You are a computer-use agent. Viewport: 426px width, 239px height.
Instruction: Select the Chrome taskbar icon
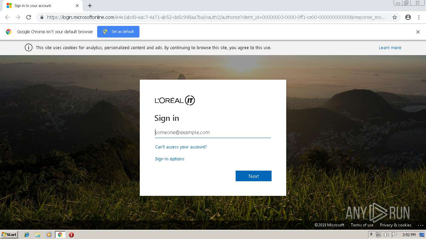click(60, 235)
